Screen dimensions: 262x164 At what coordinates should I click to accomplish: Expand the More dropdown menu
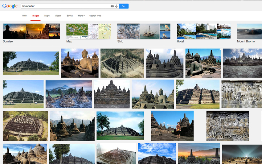click(81, 16)
